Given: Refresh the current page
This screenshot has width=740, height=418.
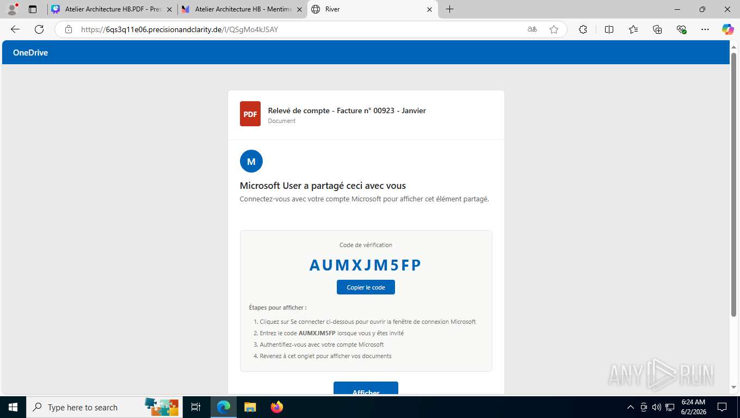Looking at the screenshot, I should [39, 29].
